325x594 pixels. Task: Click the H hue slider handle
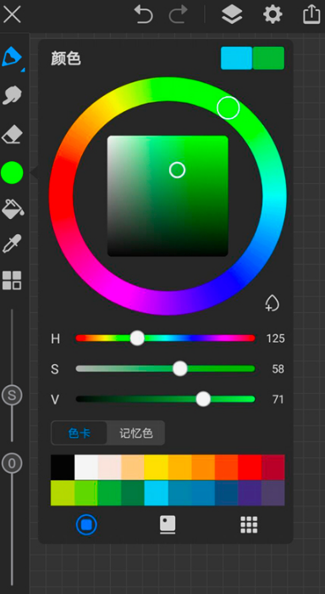pyautogui.click(x=137, y=338)
